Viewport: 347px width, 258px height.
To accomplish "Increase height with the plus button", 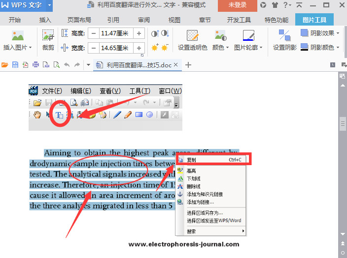I will tap(139, 33).
